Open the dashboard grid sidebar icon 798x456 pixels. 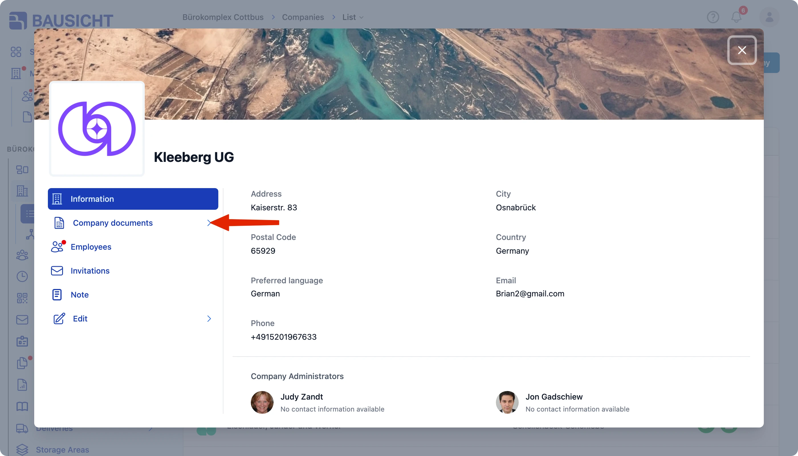pyautogui.click(x=16, y=52)
